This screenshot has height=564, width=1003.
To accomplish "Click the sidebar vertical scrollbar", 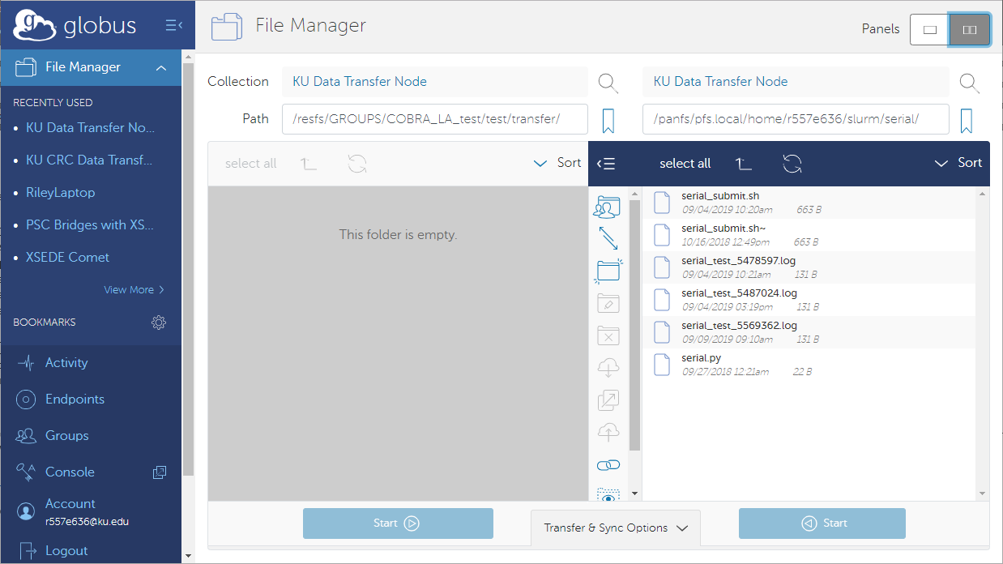I will click(188, 267).
